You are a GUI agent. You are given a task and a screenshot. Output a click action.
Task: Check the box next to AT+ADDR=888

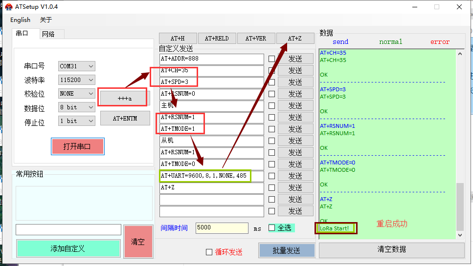[271, 59]
